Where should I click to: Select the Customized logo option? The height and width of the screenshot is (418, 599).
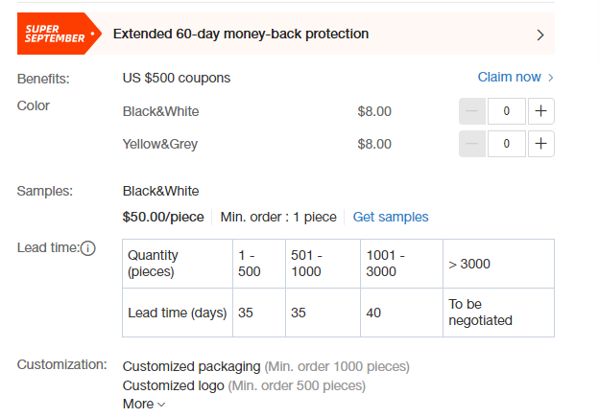click(174, 385)
